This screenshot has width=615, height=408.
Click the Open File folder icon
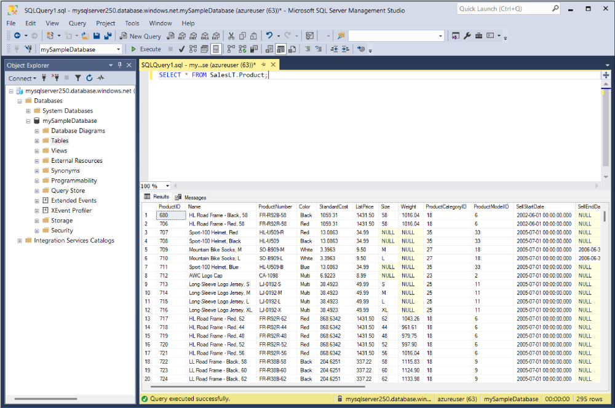[85, 36]
